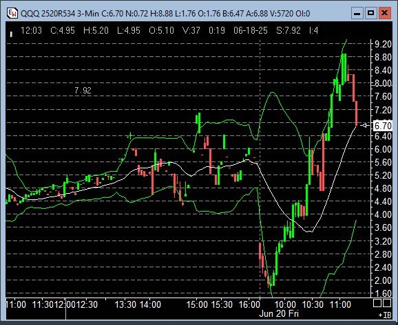
Task: Click the 7.92 text label on the chart
Action: coord(83,91)
